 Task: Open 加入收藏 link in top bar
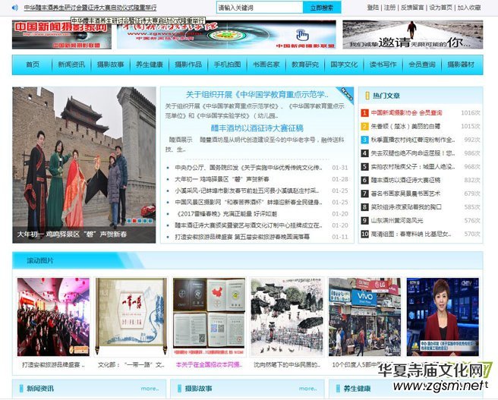(x=470, y=8)
